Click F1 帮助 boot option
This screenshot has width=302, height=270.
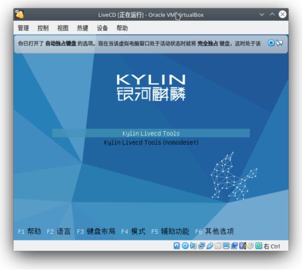[30, 231]
